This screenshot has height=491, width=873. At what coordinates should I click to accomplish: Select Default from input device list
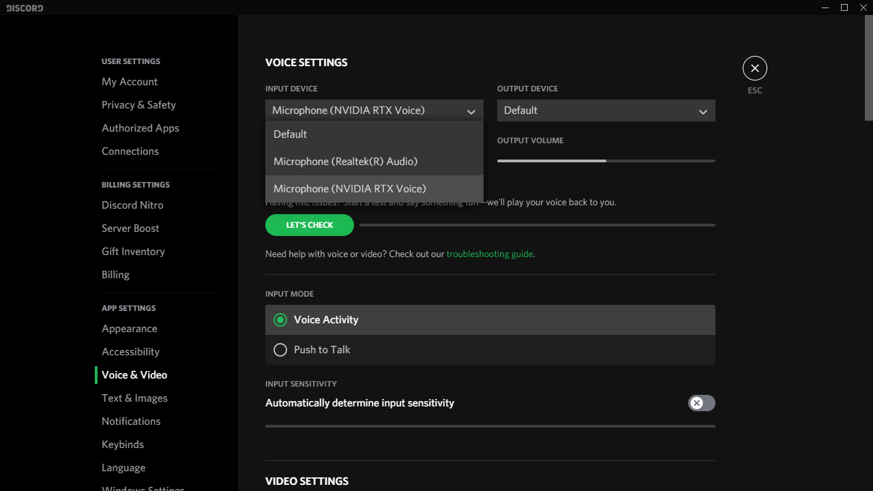point(374,134)
